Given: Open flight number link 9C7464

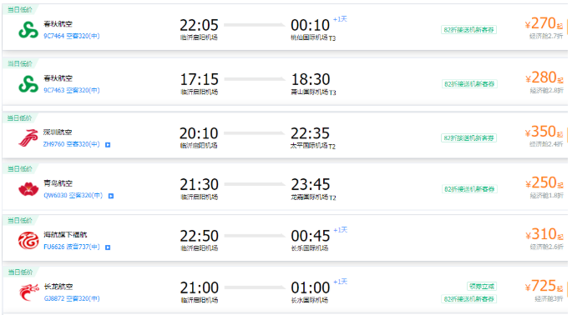Looking at the screenshot, I should coord(53,36).
